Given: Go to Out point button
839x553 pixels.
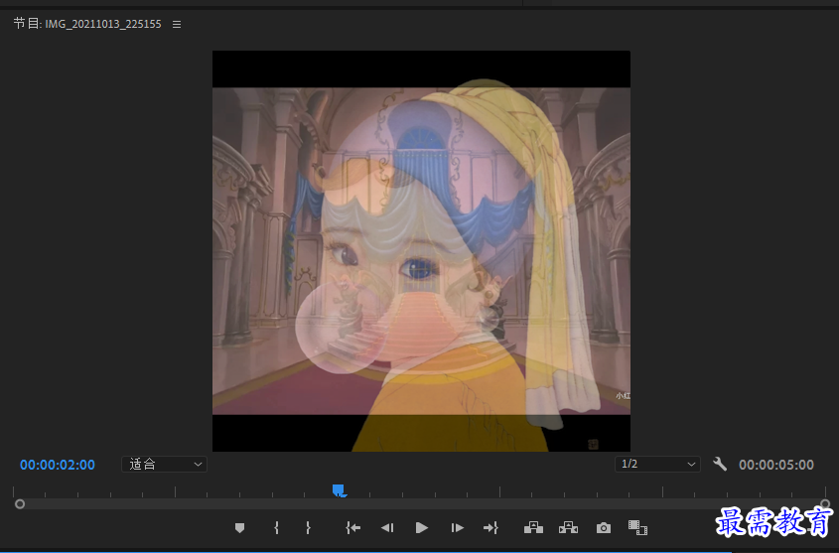Looking at the screenshot, I should (490, 528).
